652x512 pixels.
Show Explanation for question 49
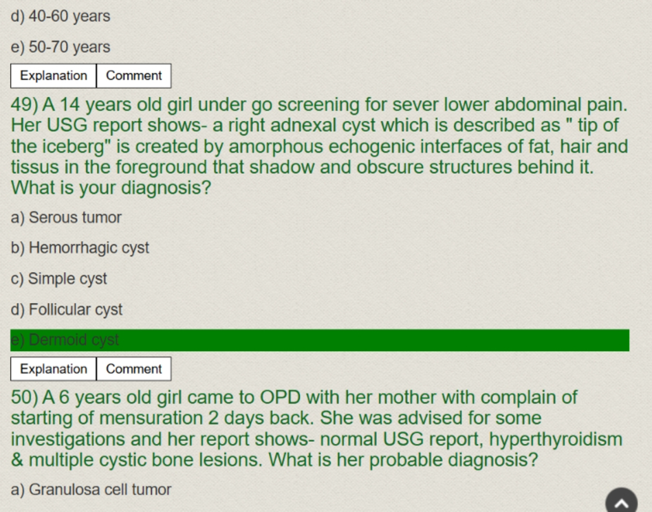pos(53,369)
